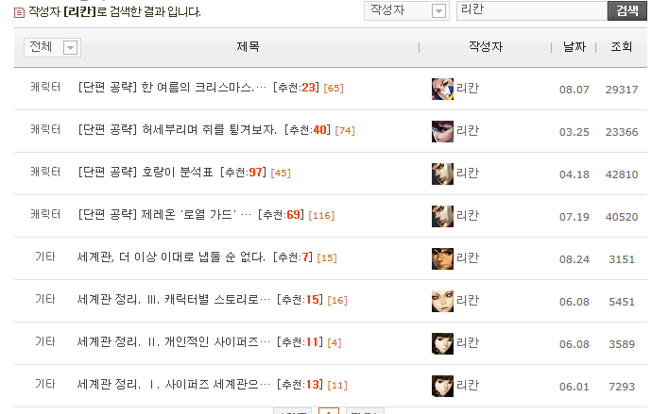Image resolution: width=652 pixels, height=414 pixels.
Task: Click author avatar on 제레온 로열 가드 row
Action: 442,216
